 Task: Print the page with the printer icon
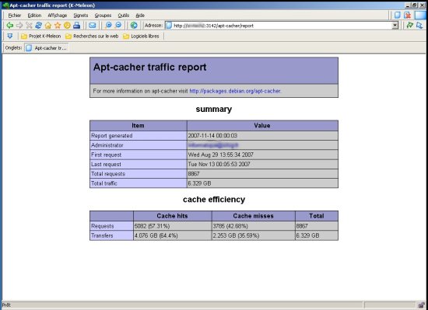pyautogui.click(x=77, y=26)
